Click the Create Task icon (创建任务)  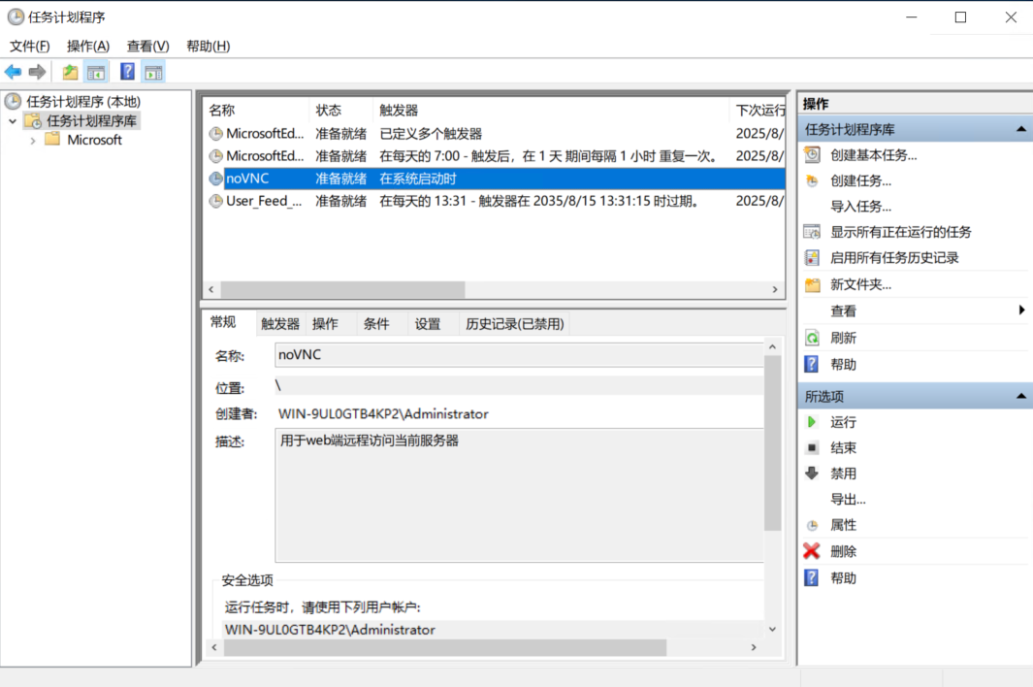pyautogui.click(x=812, y=180)
